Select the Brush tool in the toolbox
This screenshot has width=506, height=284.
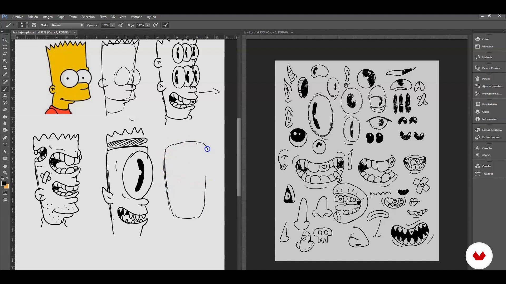click(5, 89)
